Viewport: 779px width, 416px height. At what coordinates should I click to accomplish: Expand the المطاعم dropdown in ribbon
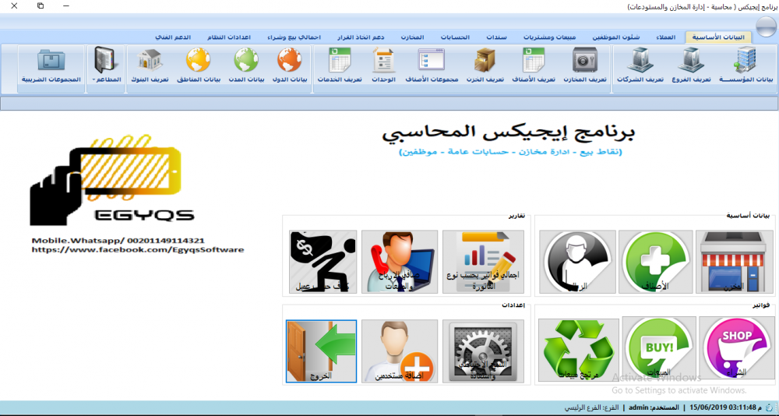tap(106, 65)
